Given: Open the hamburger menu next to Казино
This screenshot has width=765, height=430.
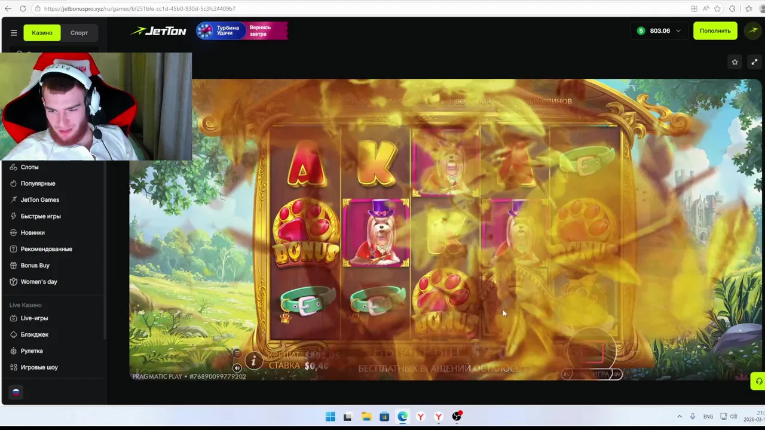Looking at the screenshot, I should click(x=14, y=33).
